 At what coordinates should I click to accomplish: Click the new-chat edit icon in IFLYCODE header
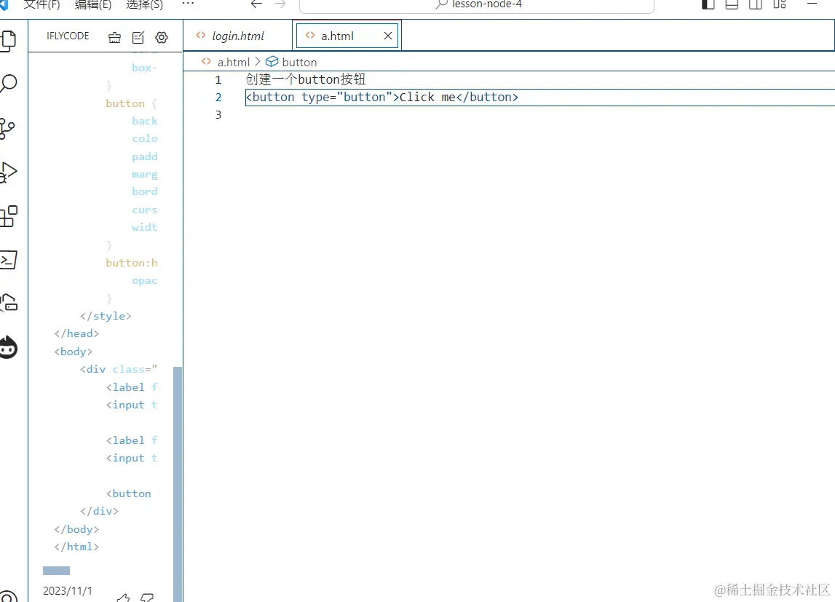coord(138,37)
